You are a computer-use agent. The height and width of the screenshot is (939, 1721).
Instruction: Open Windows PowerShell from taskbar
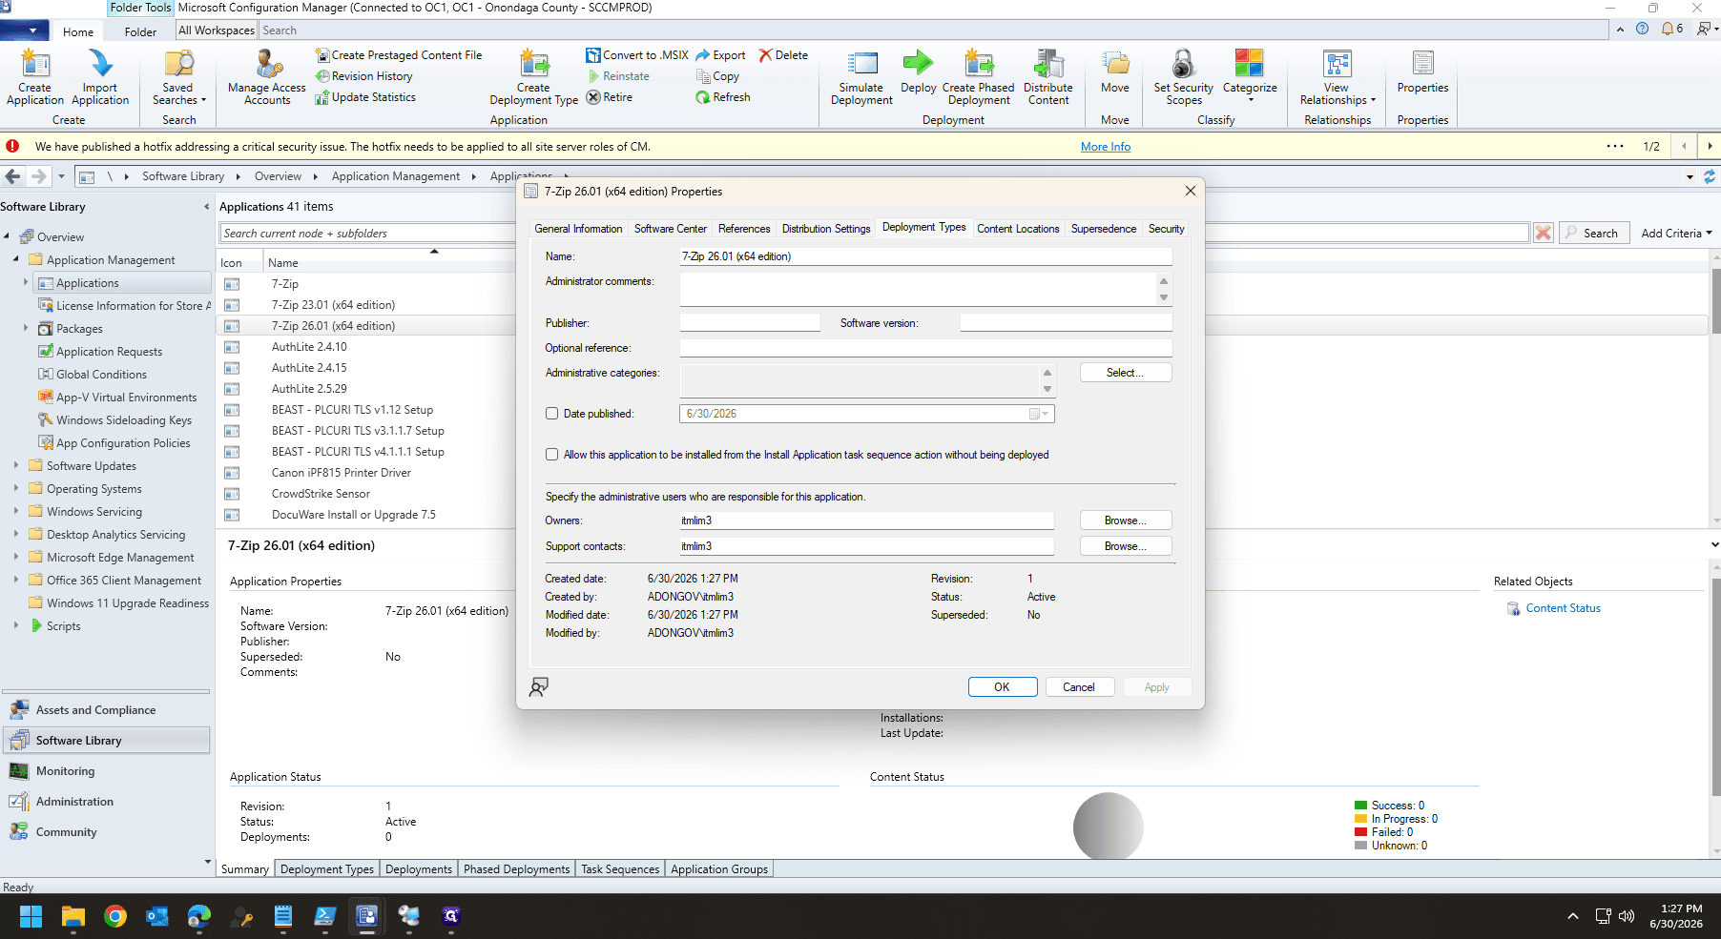click(324, 916)
